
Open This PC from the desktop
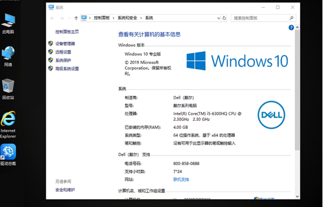pyautogui.click(x=8, y=22)
